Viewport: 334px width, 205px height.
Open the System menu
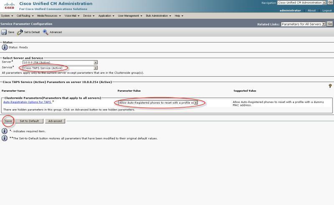click(7, 16)
